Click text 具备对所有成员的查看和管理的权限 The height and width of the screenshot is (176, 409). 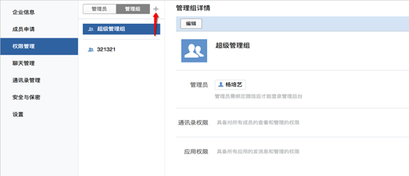(258, 122)
